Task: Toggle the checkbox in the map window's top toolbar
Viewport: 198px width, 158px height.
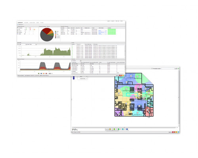Action: [152, 69]
